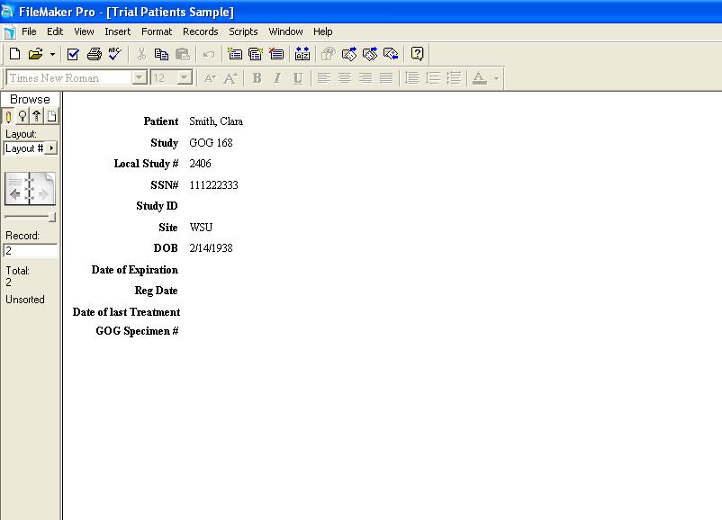Align text left
Image resolution: width=722 pixels, height=520 pixels.
point(324,78)
